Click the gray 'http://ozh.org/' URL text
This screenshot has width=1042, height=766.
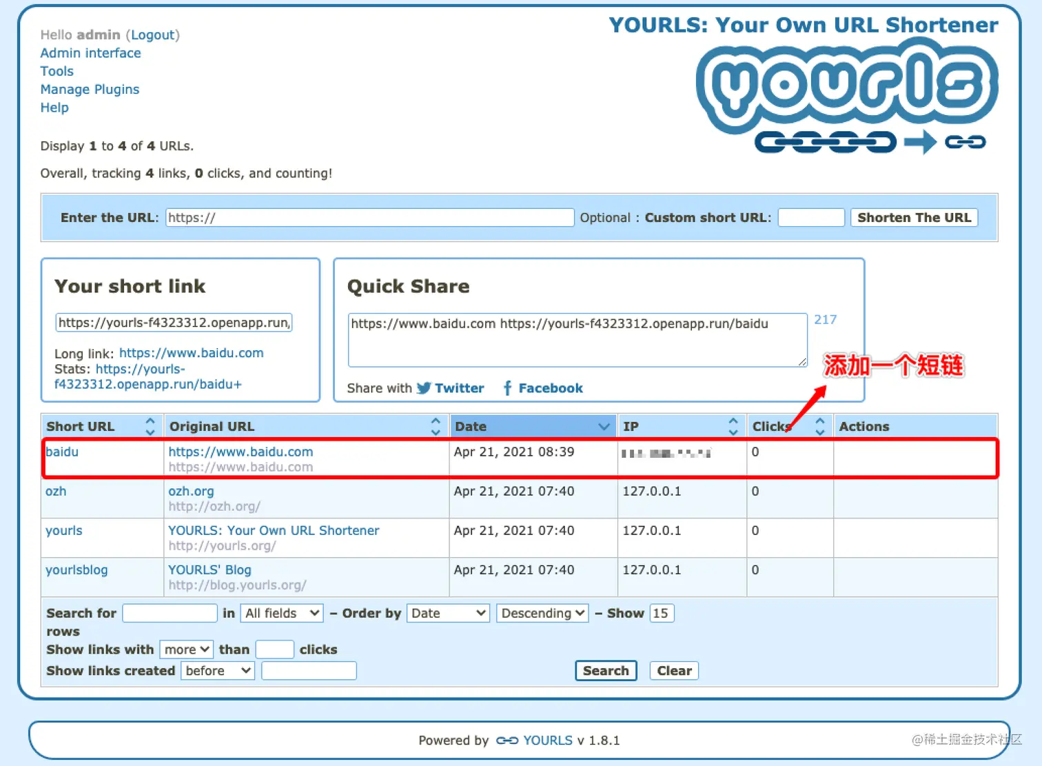pyautogui.click(x=214, y=507)
